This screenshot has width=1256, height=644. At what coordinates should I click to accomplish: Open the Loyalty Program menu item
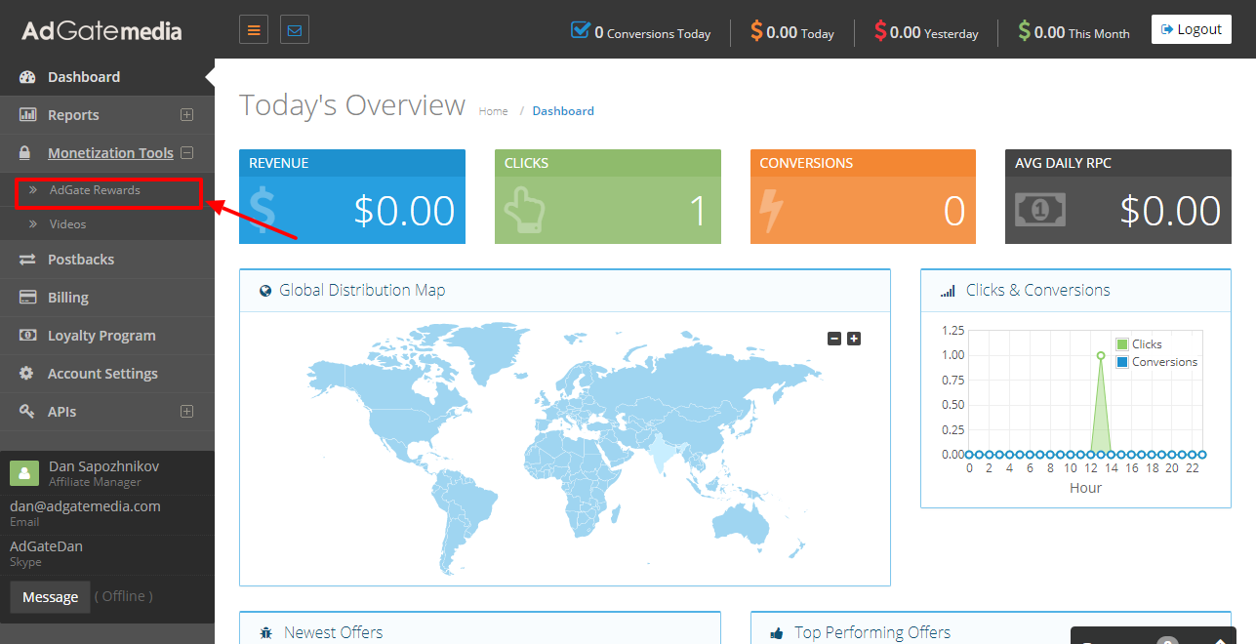pos(107,336)
